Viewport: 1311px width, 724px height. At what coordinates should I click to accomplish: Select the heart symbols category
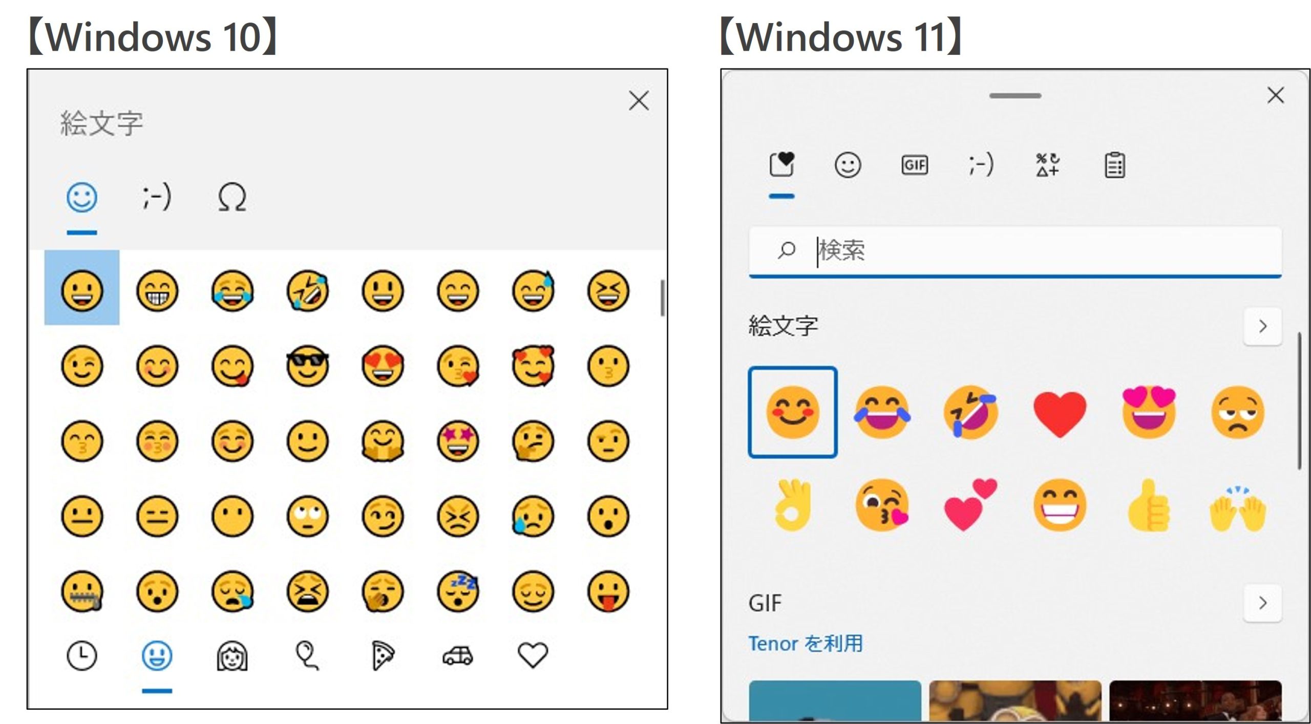(x=533, y=655)
